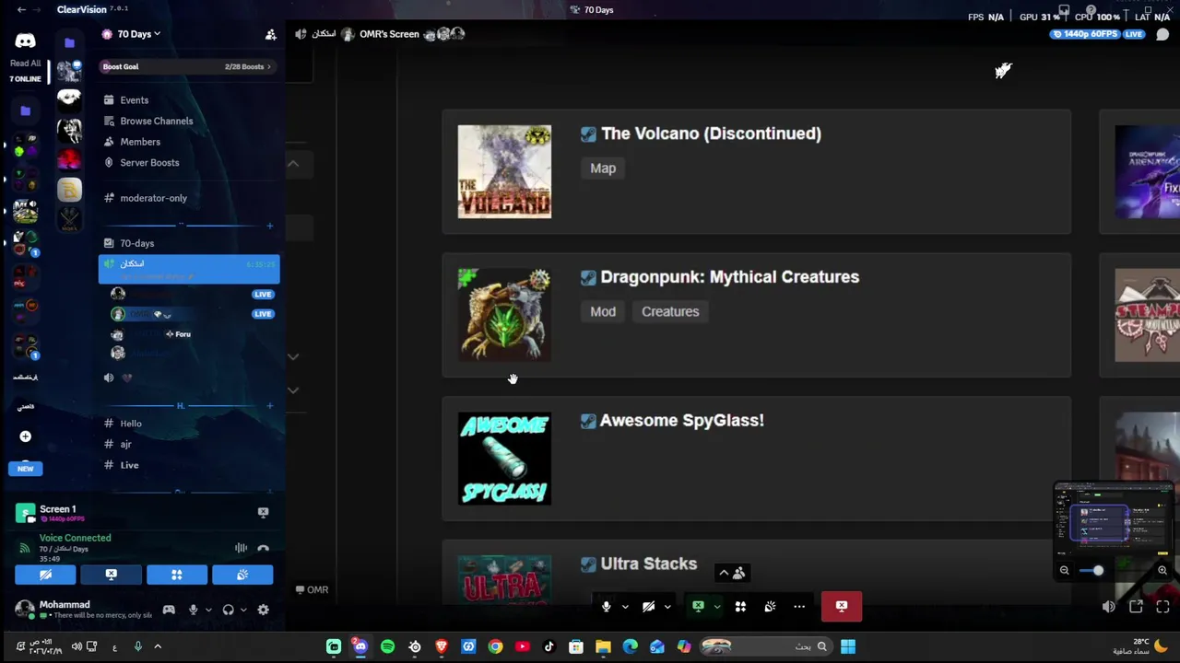Toggle green screen share button
1180x663 pixels.
698,607
